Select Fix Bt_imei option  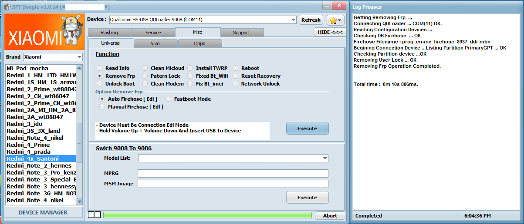[190, 84]
